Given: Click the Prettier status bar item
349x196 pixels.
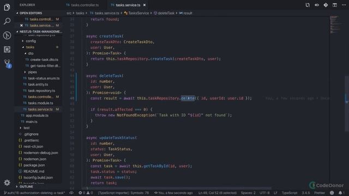Looking at the screenshot, I should 320,193.
